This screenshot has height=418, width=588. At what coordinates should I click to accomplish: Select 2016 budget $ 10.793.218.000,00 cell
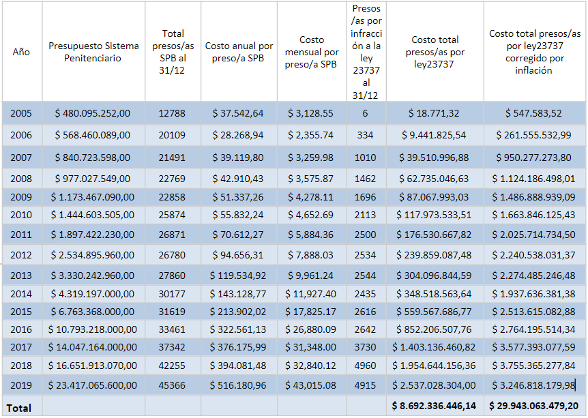[93, 329]
